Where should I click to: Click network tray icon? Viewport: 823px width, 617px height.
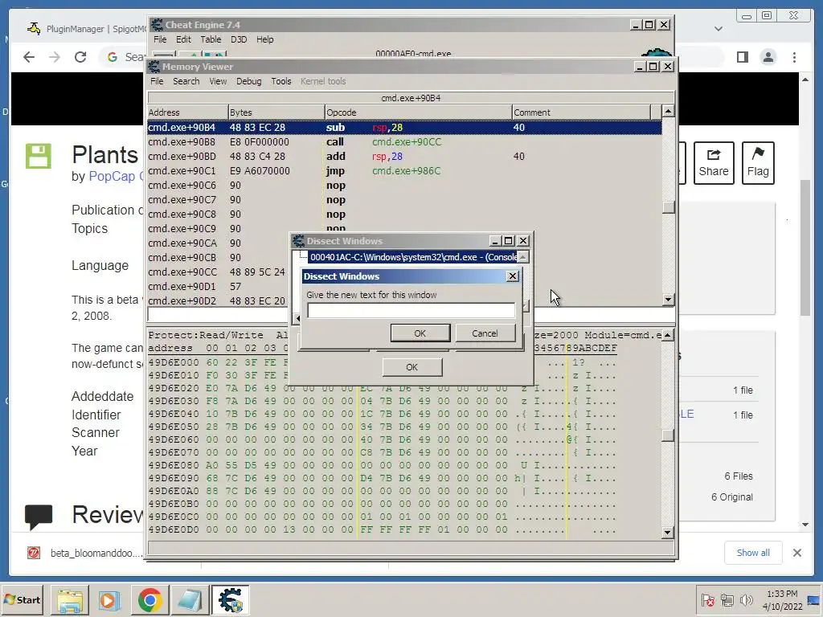coord(727,600)
